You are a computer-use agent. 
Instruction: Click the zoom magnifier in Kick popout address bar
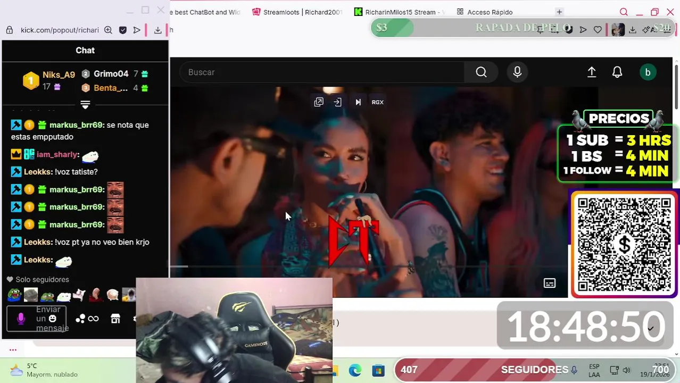[x=108, y=30]
